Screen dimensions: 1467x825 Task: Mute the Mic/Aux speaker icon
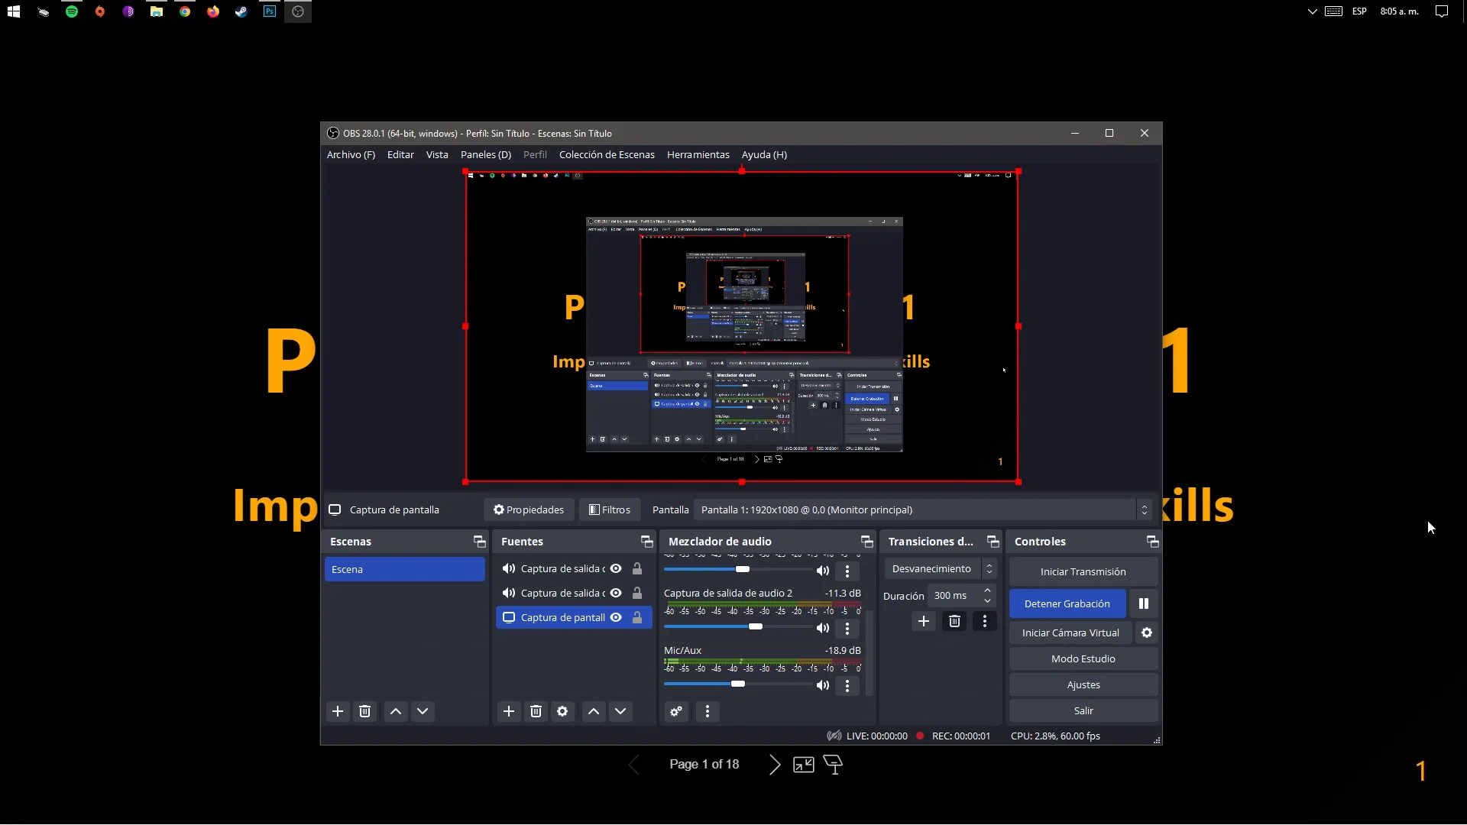822,685
